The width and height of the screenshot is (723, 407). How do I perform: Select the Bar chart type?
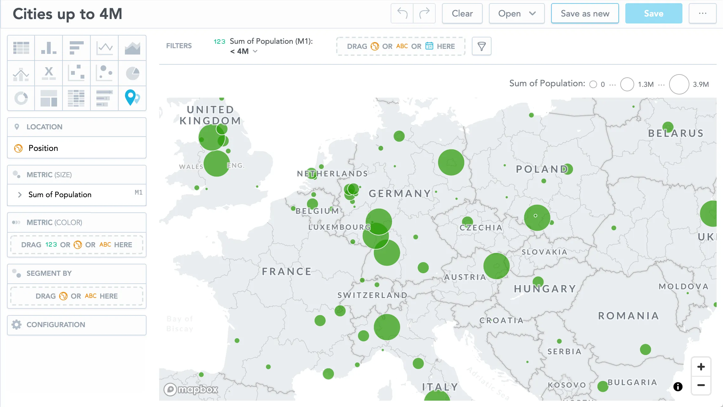click(x=76, y=48)
